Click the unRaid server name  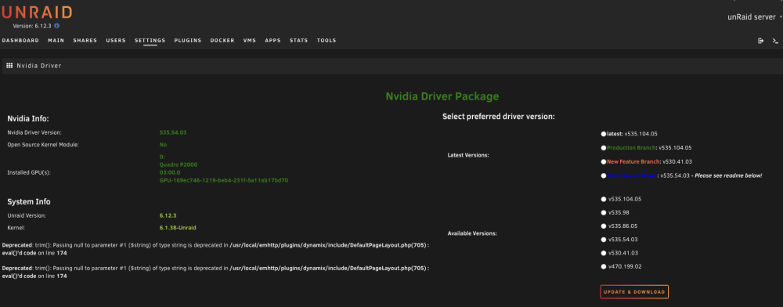click(x=752, y=17)
